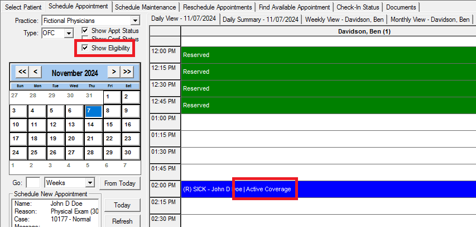The image size is (476, 227).
Task: Click the Today button
Action: (122, 205)
